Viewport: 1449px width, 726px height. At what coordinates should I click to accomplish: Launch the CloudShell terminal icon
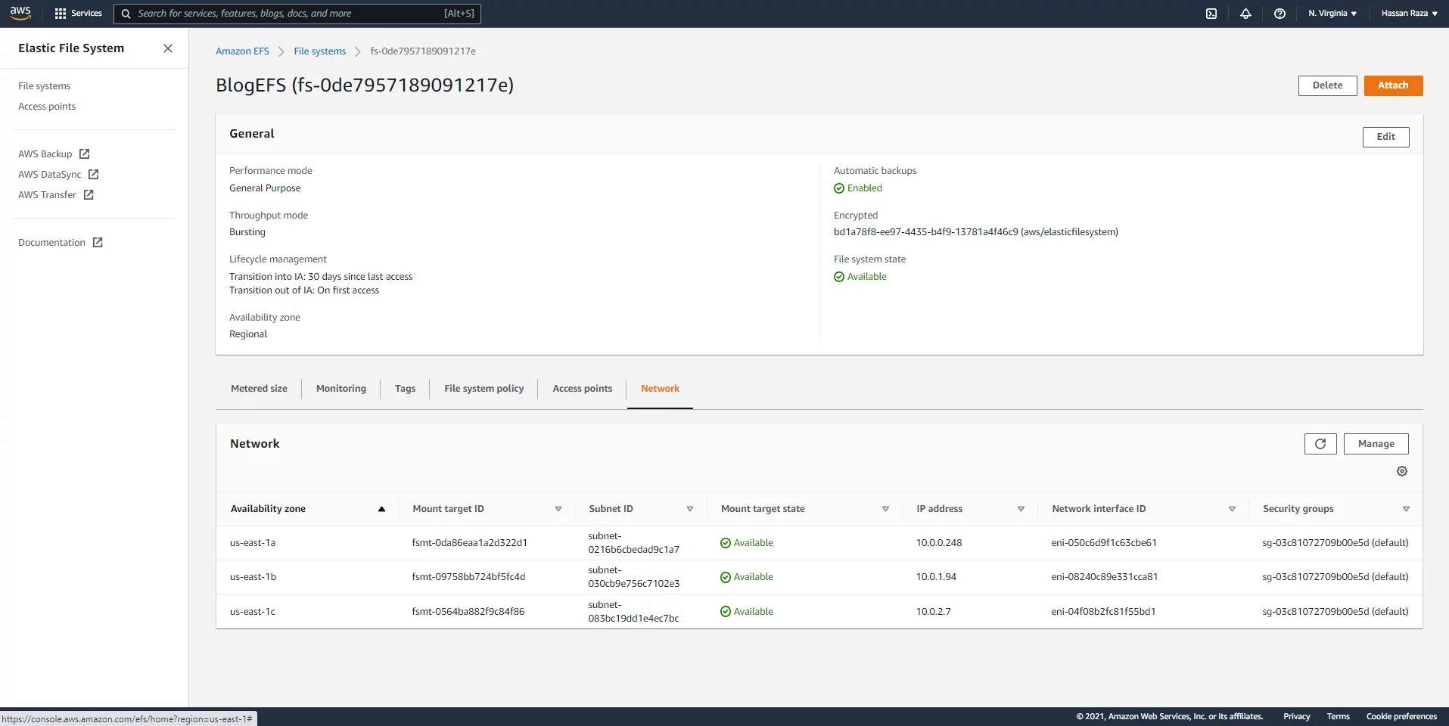pos(1211,14)
